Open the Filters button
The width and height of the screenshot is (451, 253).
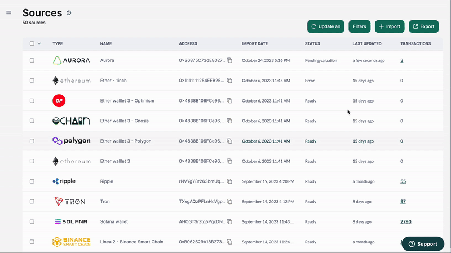[360, 26]
